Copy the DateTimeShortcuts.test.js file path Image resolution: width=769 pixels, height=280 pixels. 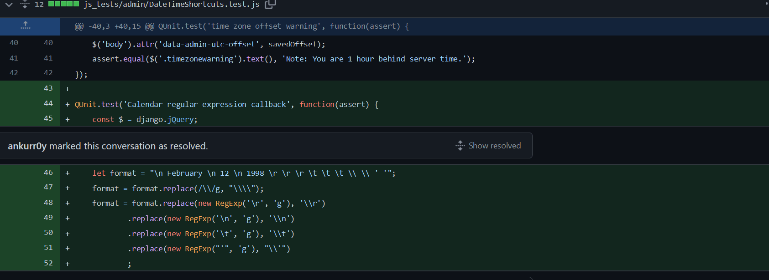[271, 4]
